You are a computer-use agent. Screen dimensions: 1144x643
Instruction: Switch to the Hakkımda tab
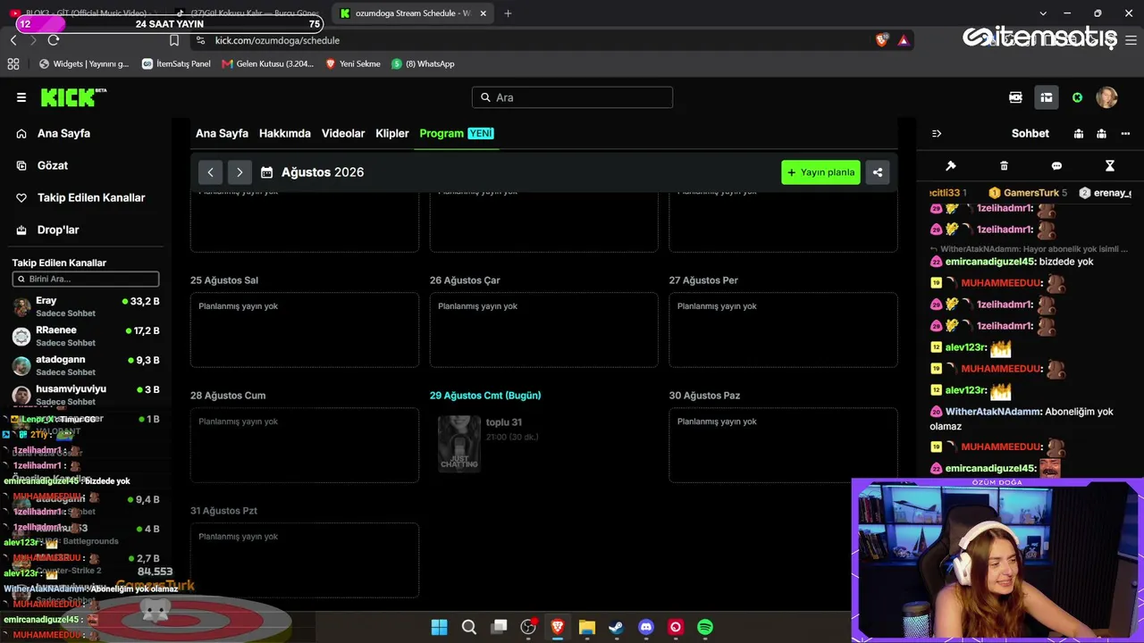point(285,133)
